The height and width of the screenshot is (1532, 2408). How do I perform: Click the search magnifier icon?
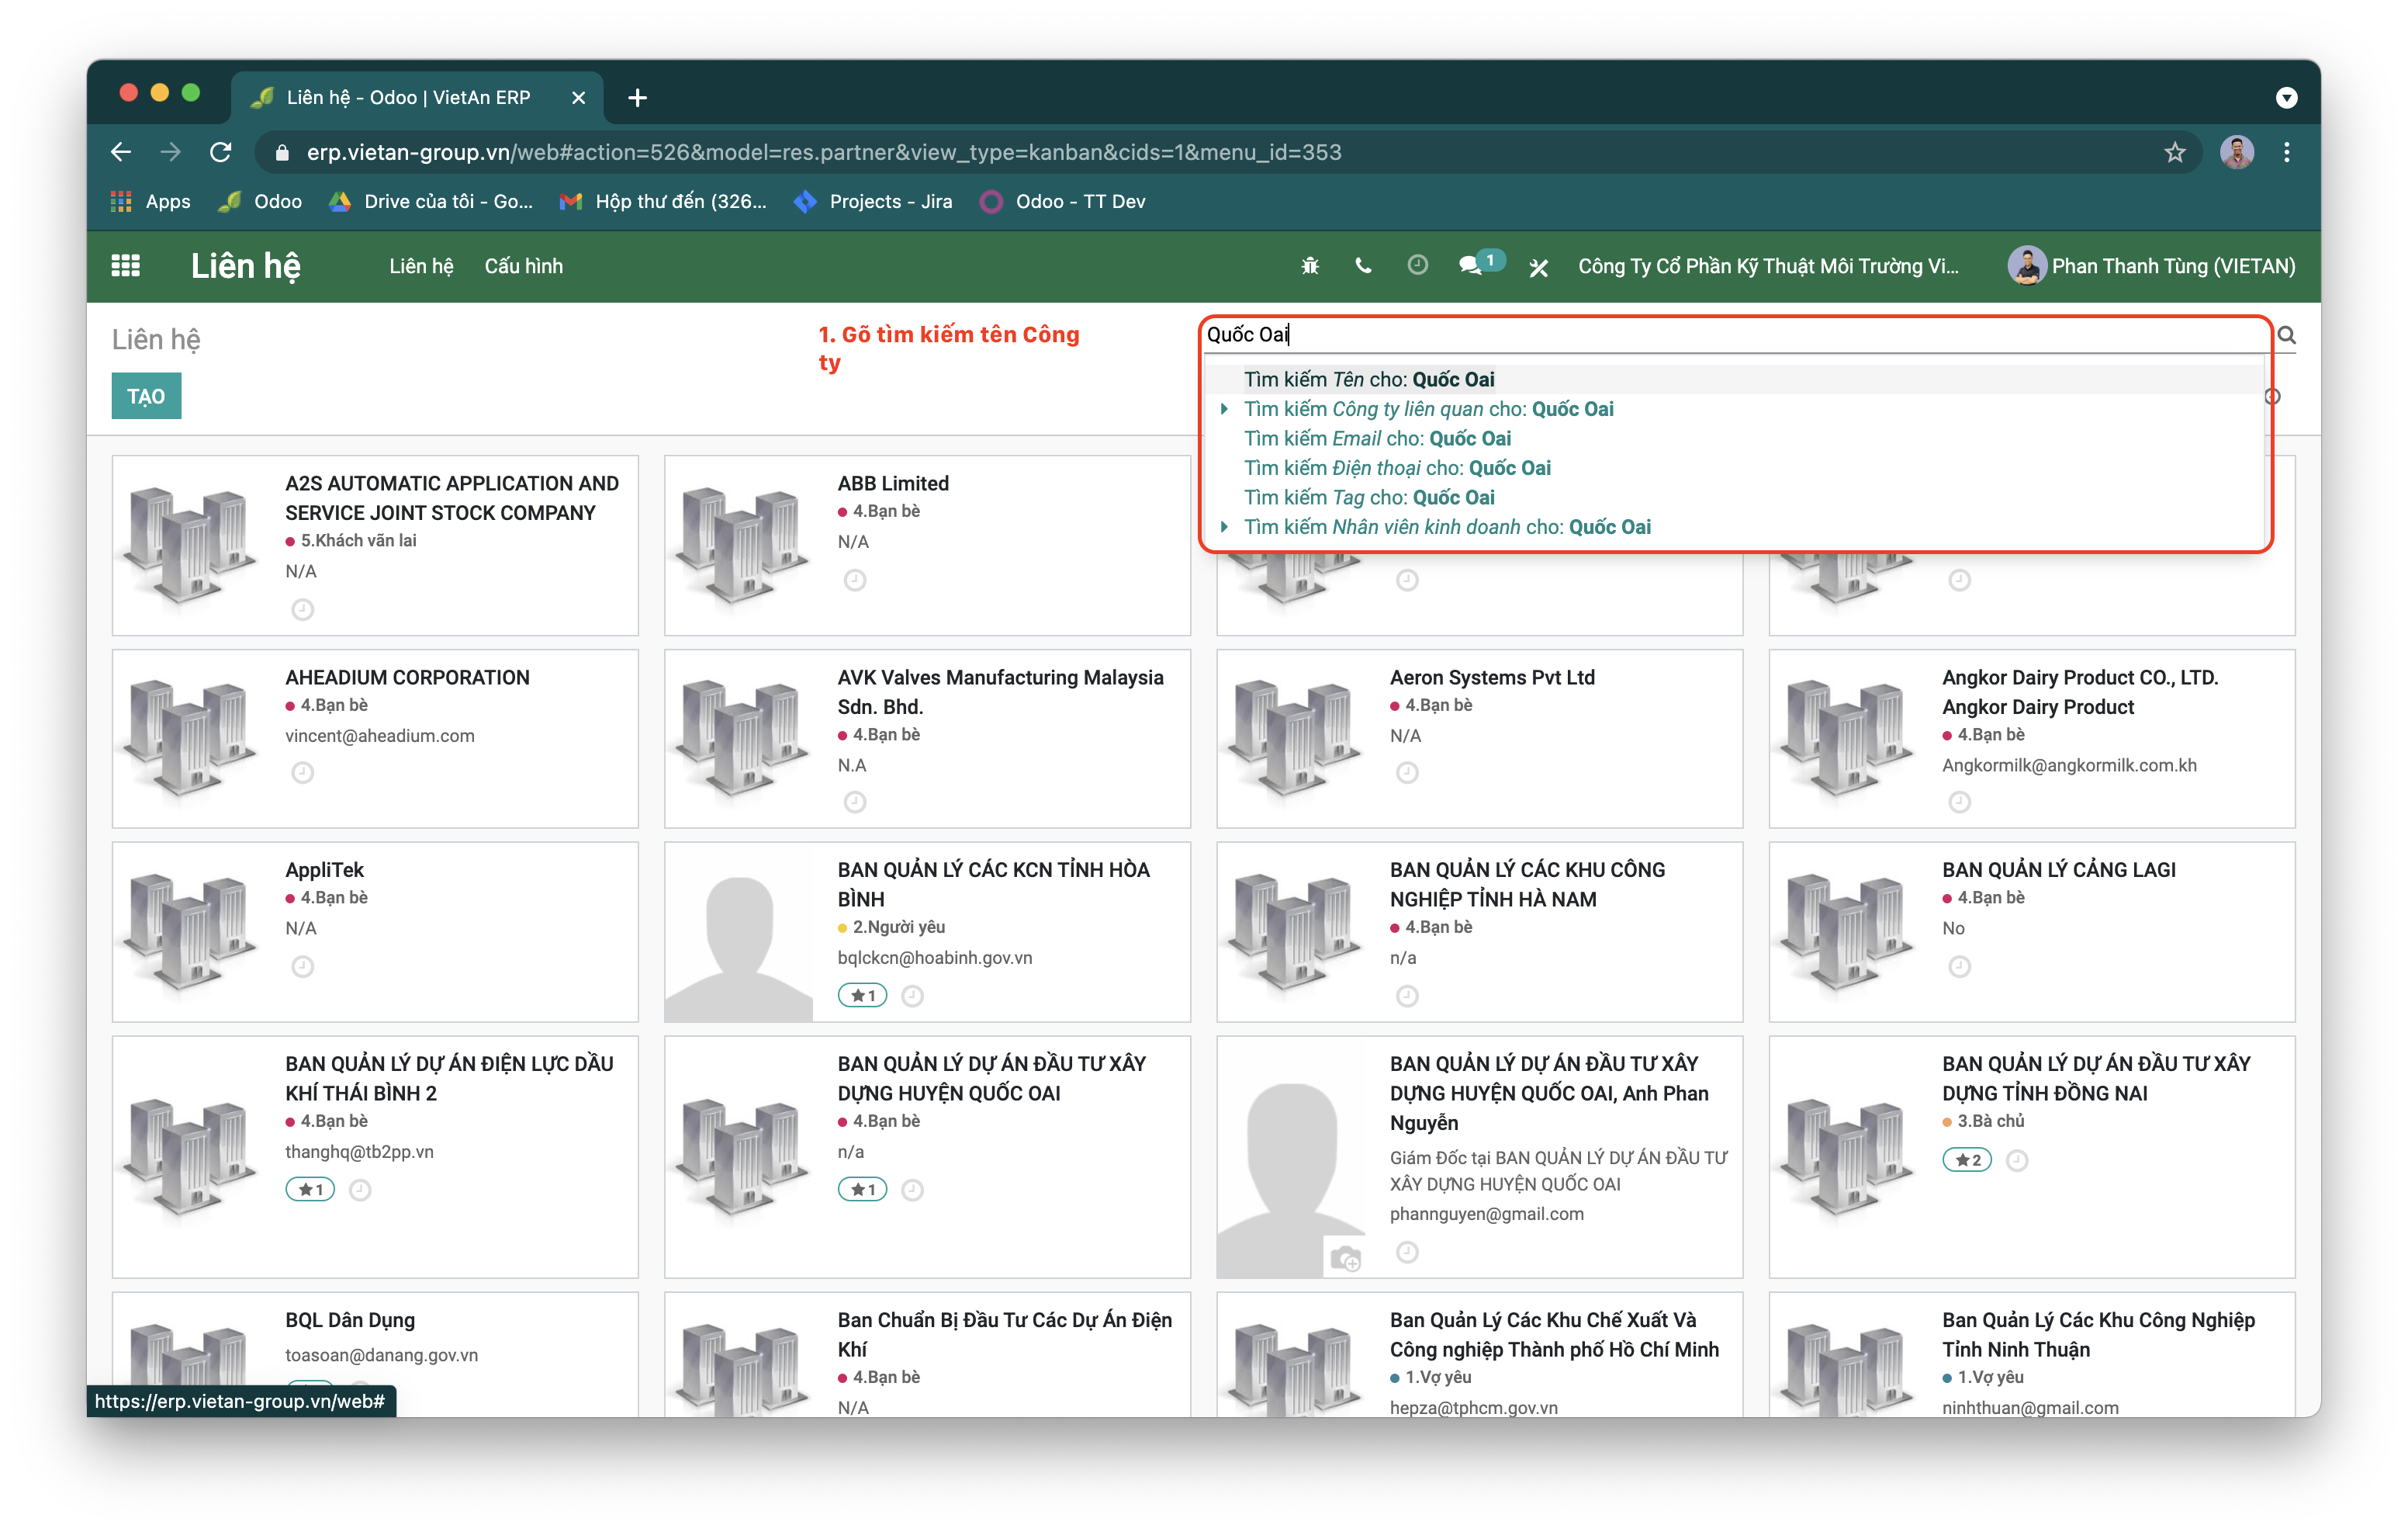click(x=2286, y=335)
